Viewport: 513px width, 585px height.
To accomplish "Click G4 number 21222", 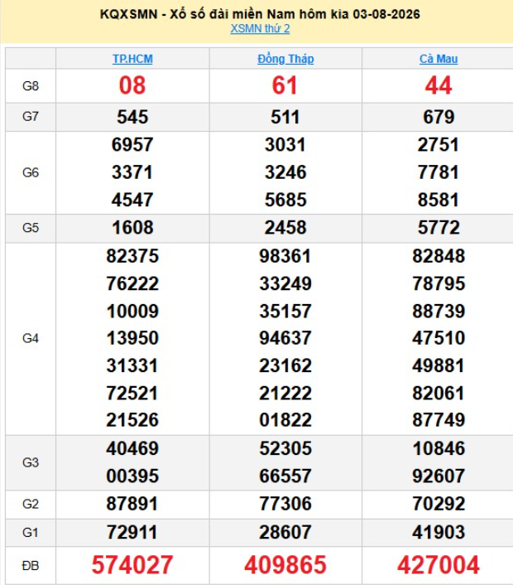I will pos(285,394).
